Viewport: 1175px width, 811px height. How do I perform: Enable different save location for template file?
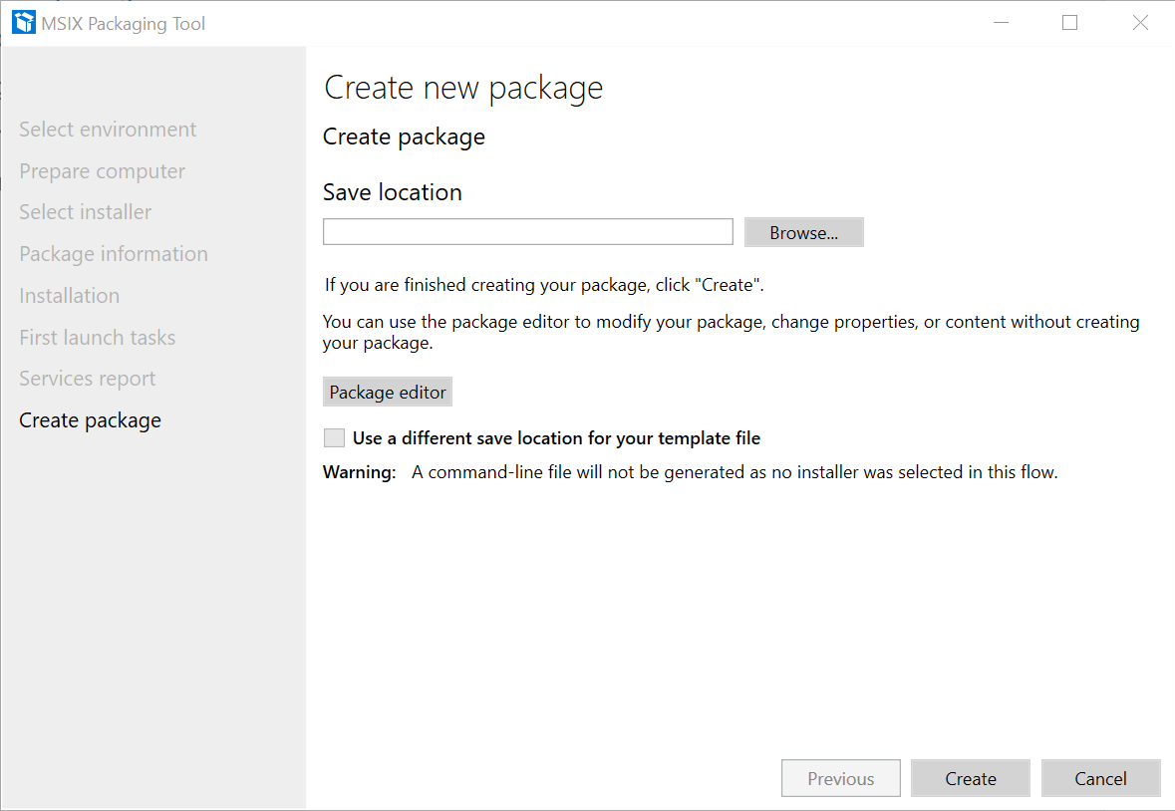334,438
